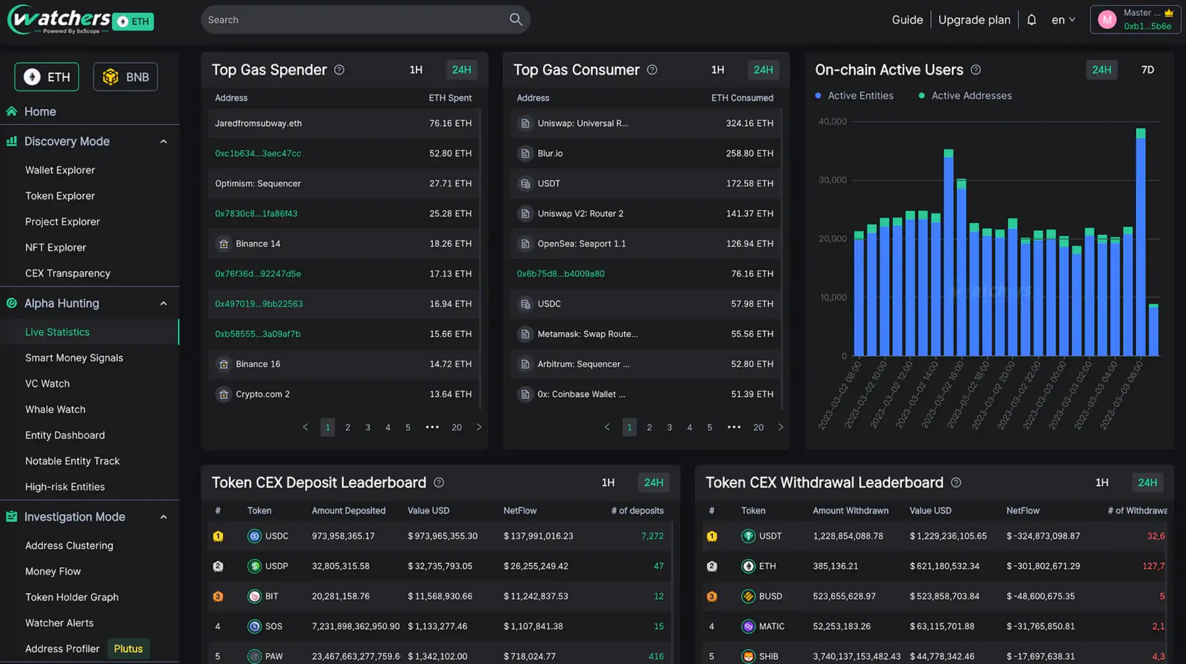Select Smart Money Signals icon

pyautogui.click(x=73, y=358)
